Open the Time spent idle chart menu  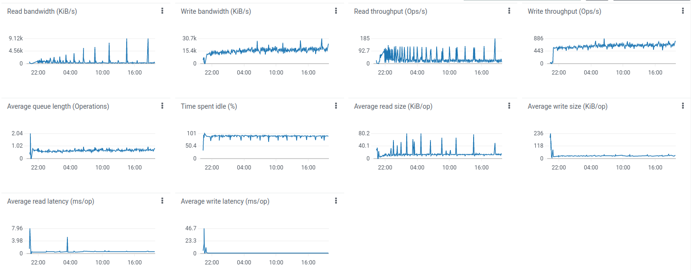point(336,106)
